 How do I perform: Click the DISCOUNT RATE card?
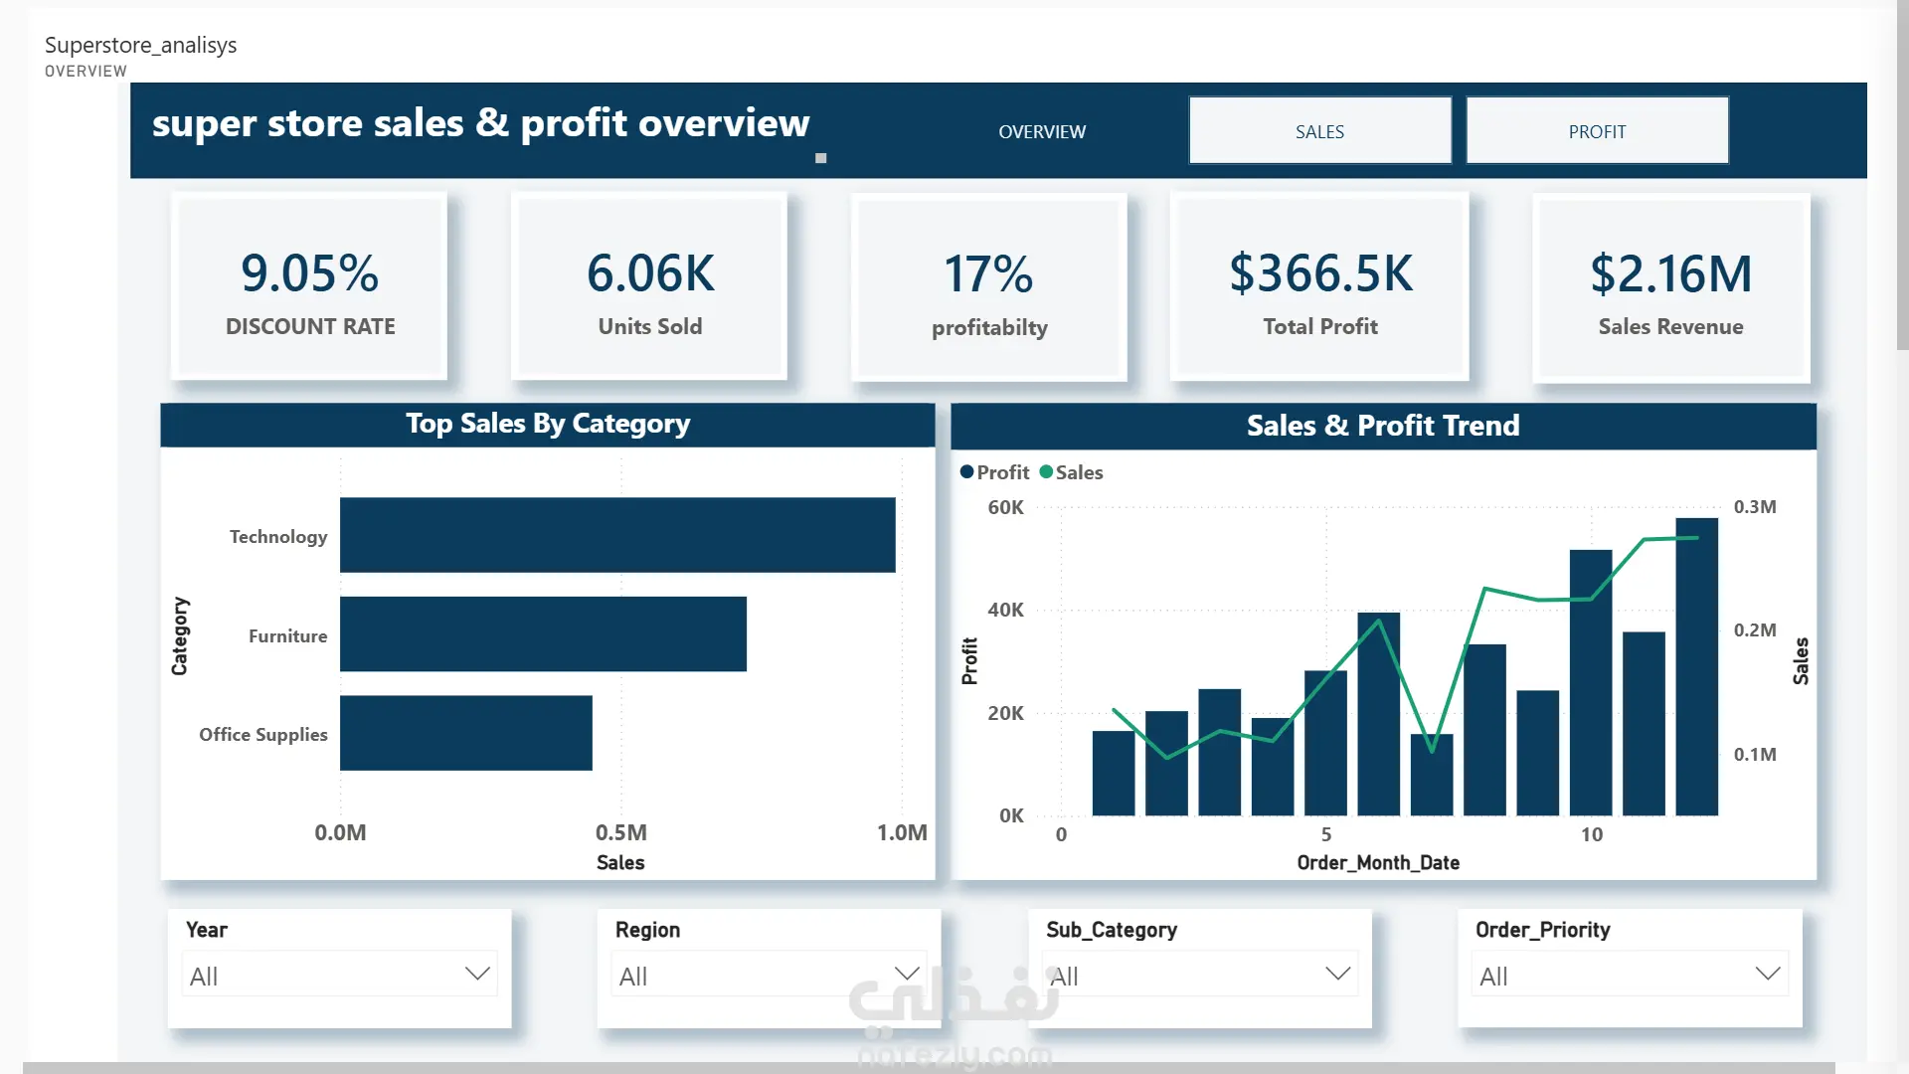click(x=309, y=286)
